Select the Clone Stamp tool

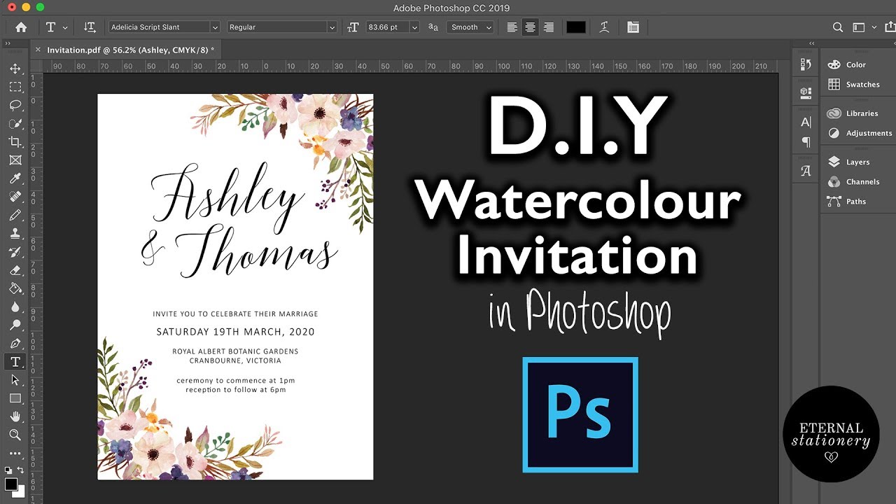(15, 233)
